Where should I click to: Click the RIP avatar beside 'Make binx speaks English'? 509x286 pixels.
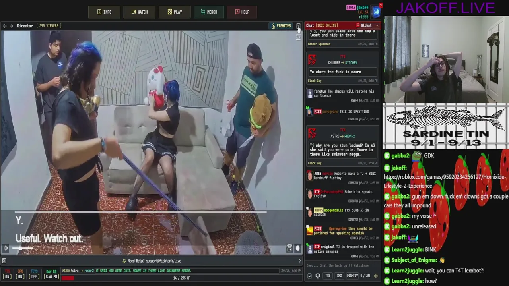point(310,194)
